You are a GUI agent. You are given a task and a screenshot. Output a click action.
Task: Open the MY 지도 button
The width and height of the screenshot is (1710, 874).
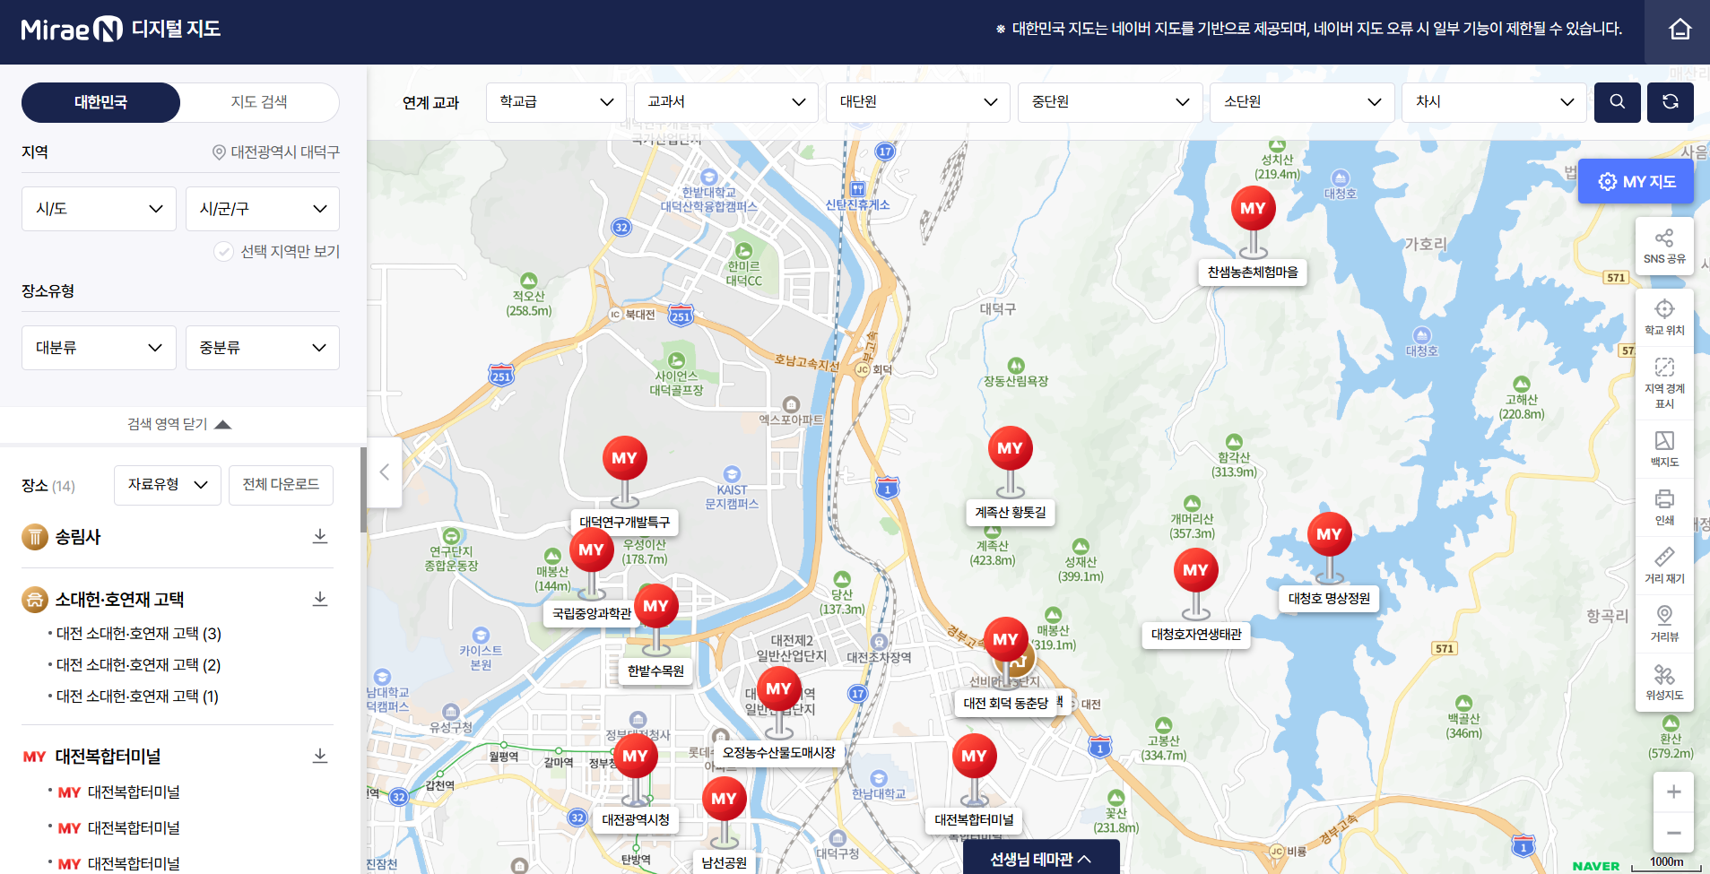pos(1636,182)
